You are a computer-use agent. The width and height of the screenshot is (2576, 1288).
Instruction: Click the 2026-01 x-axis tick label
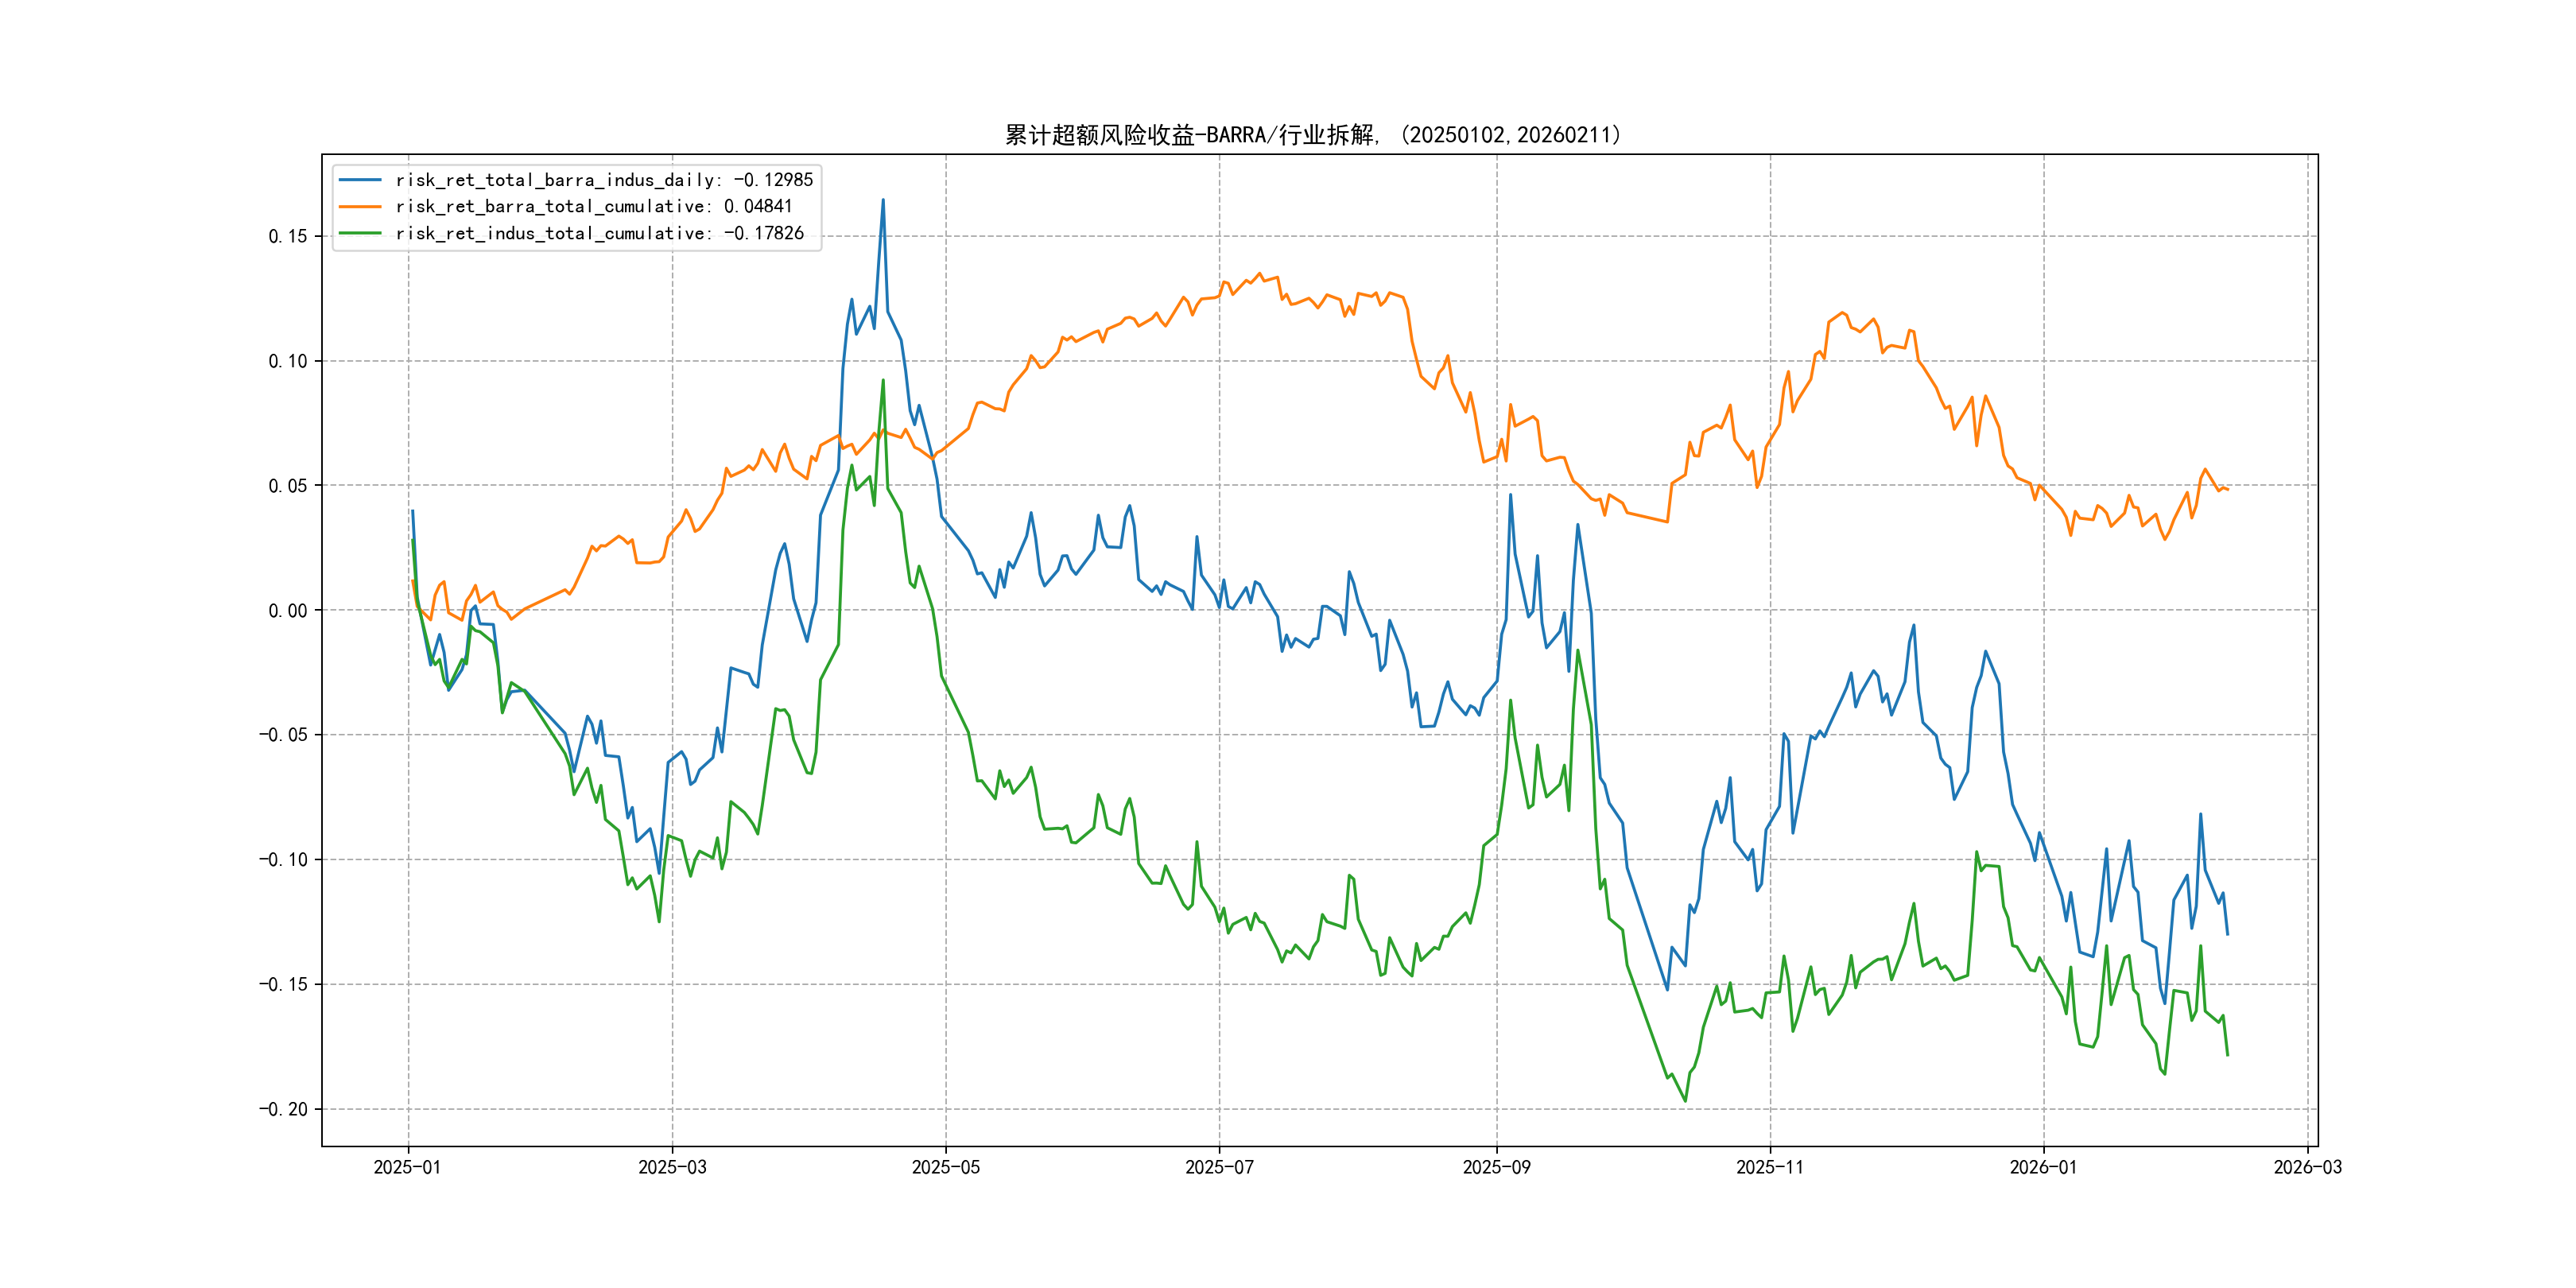tap(2043, 1167)
